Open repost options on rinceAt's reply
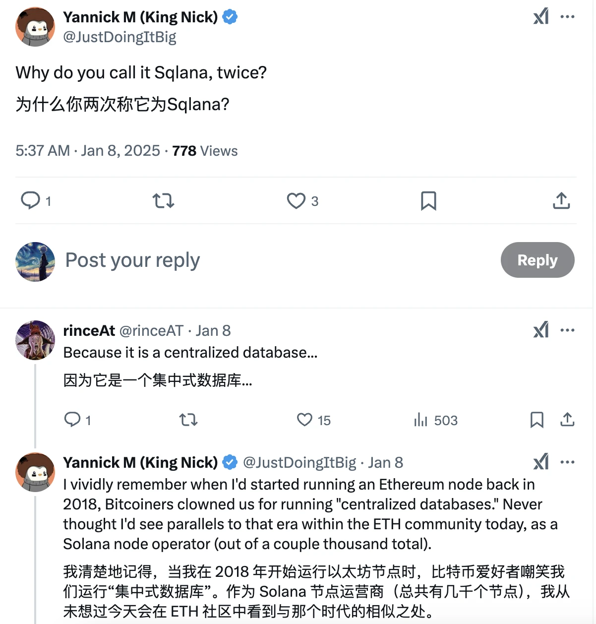596x624 pixels. [188, 420]
